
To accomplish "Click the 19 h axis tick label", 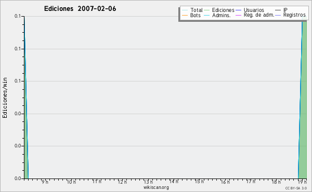I will click(302, 182).
